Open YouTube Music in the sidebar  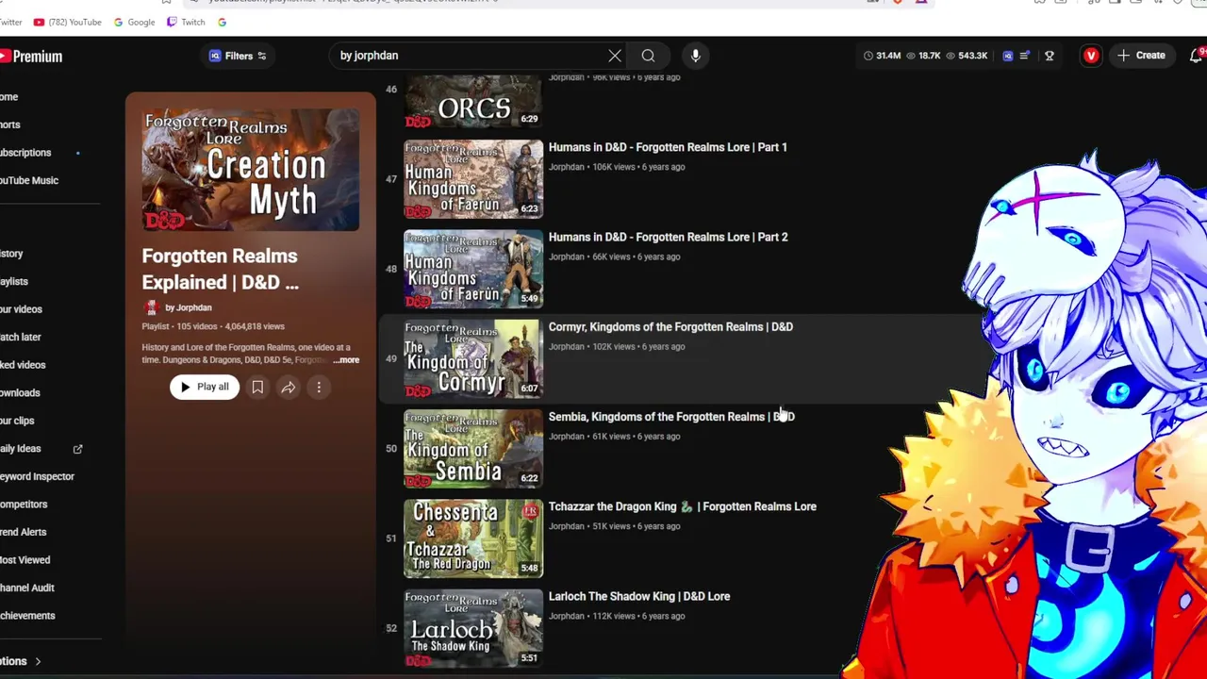click(x=28, y=180)
